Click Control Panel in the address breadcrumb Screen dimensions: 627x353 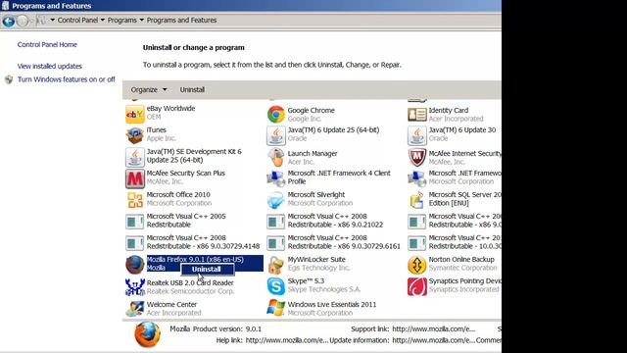[77, 20]
